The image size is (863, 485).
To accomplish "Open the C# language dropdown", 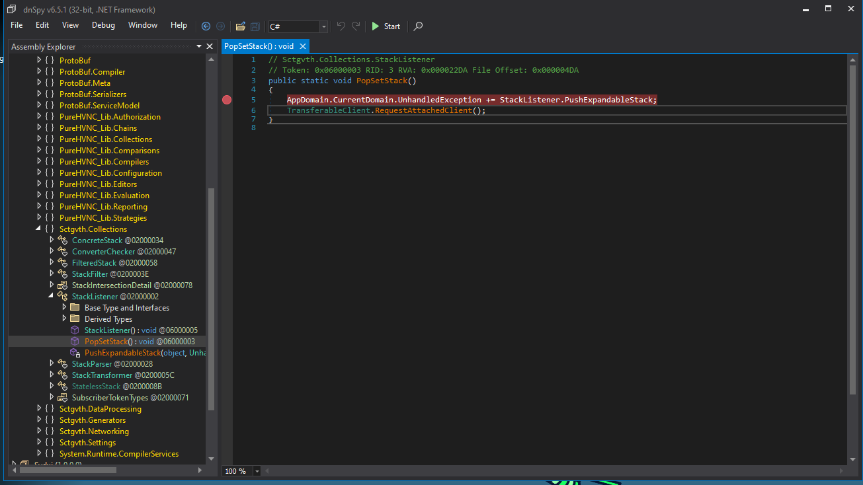I will [323, 26].
